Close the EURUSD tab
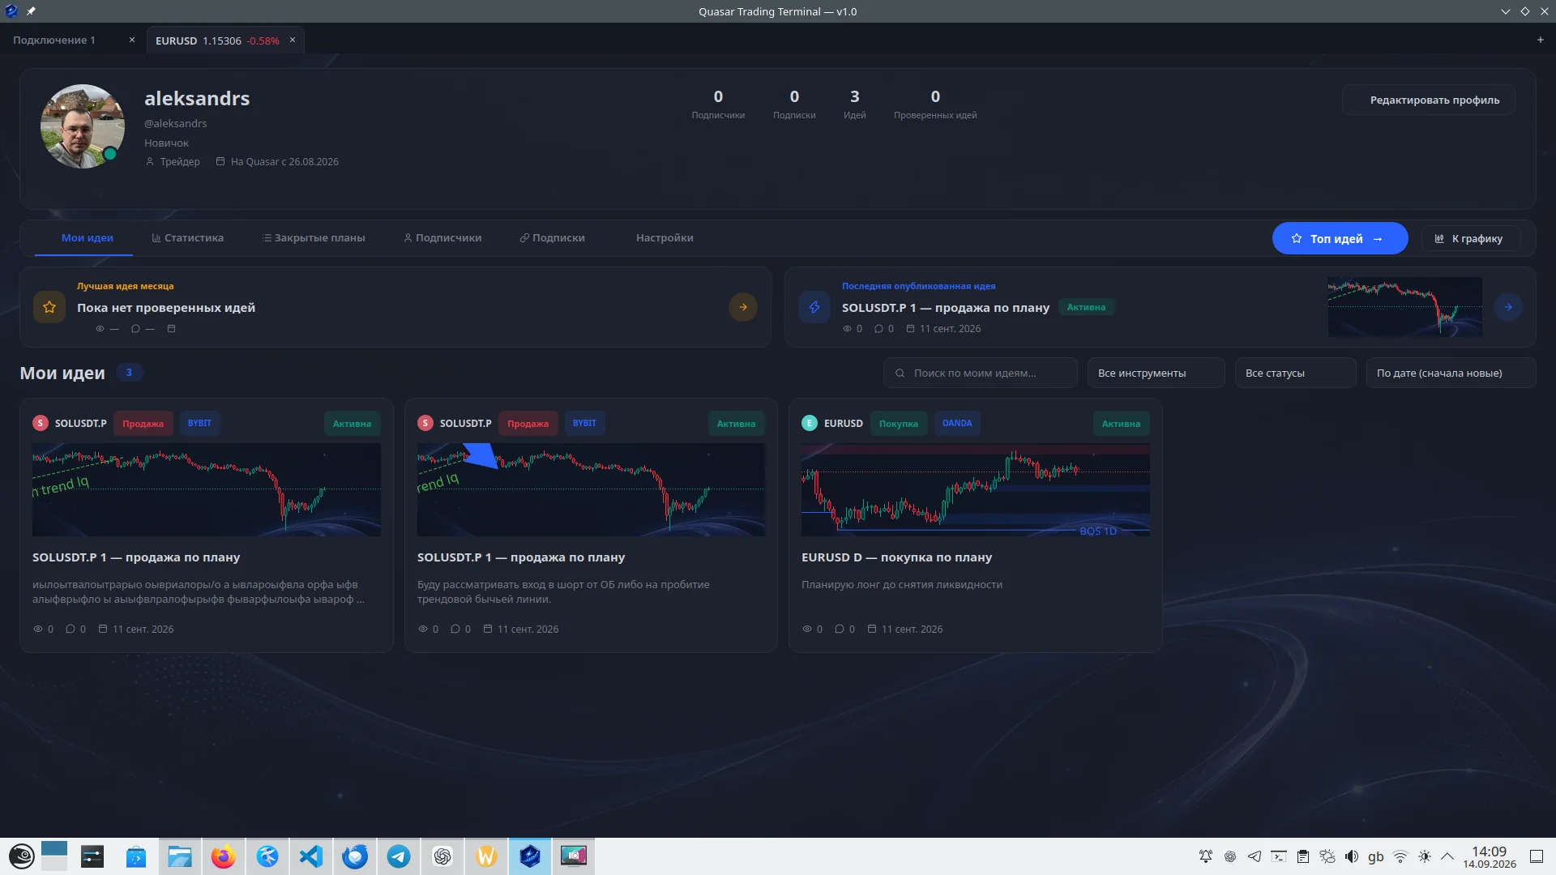The height and width of the screenshot is (875, 1556). click(293, 40)
